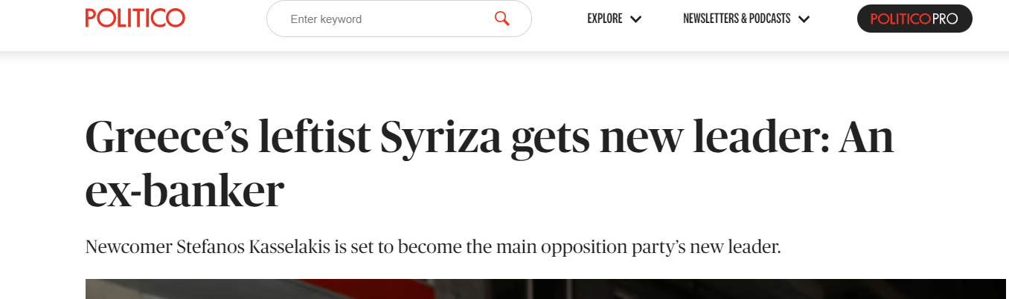Select the article hero image strip

click(x=545, y=289)
